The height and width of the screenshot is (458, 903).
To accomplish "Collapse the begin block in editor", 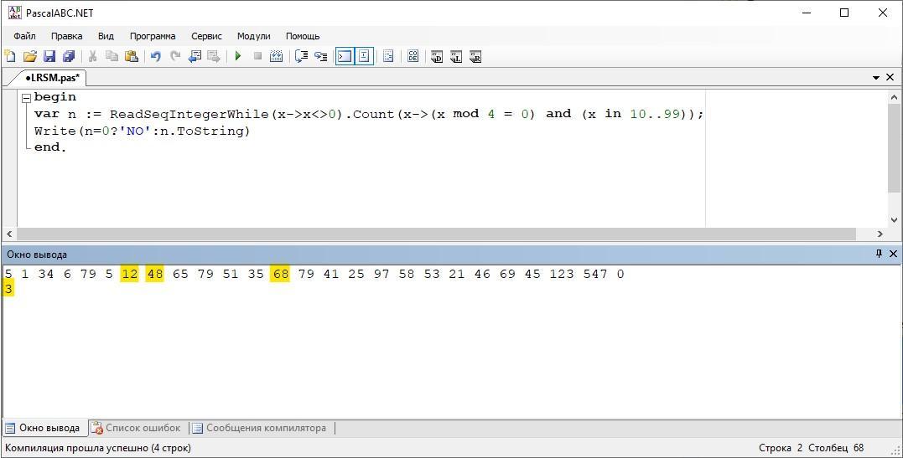I will coord(25,99).
